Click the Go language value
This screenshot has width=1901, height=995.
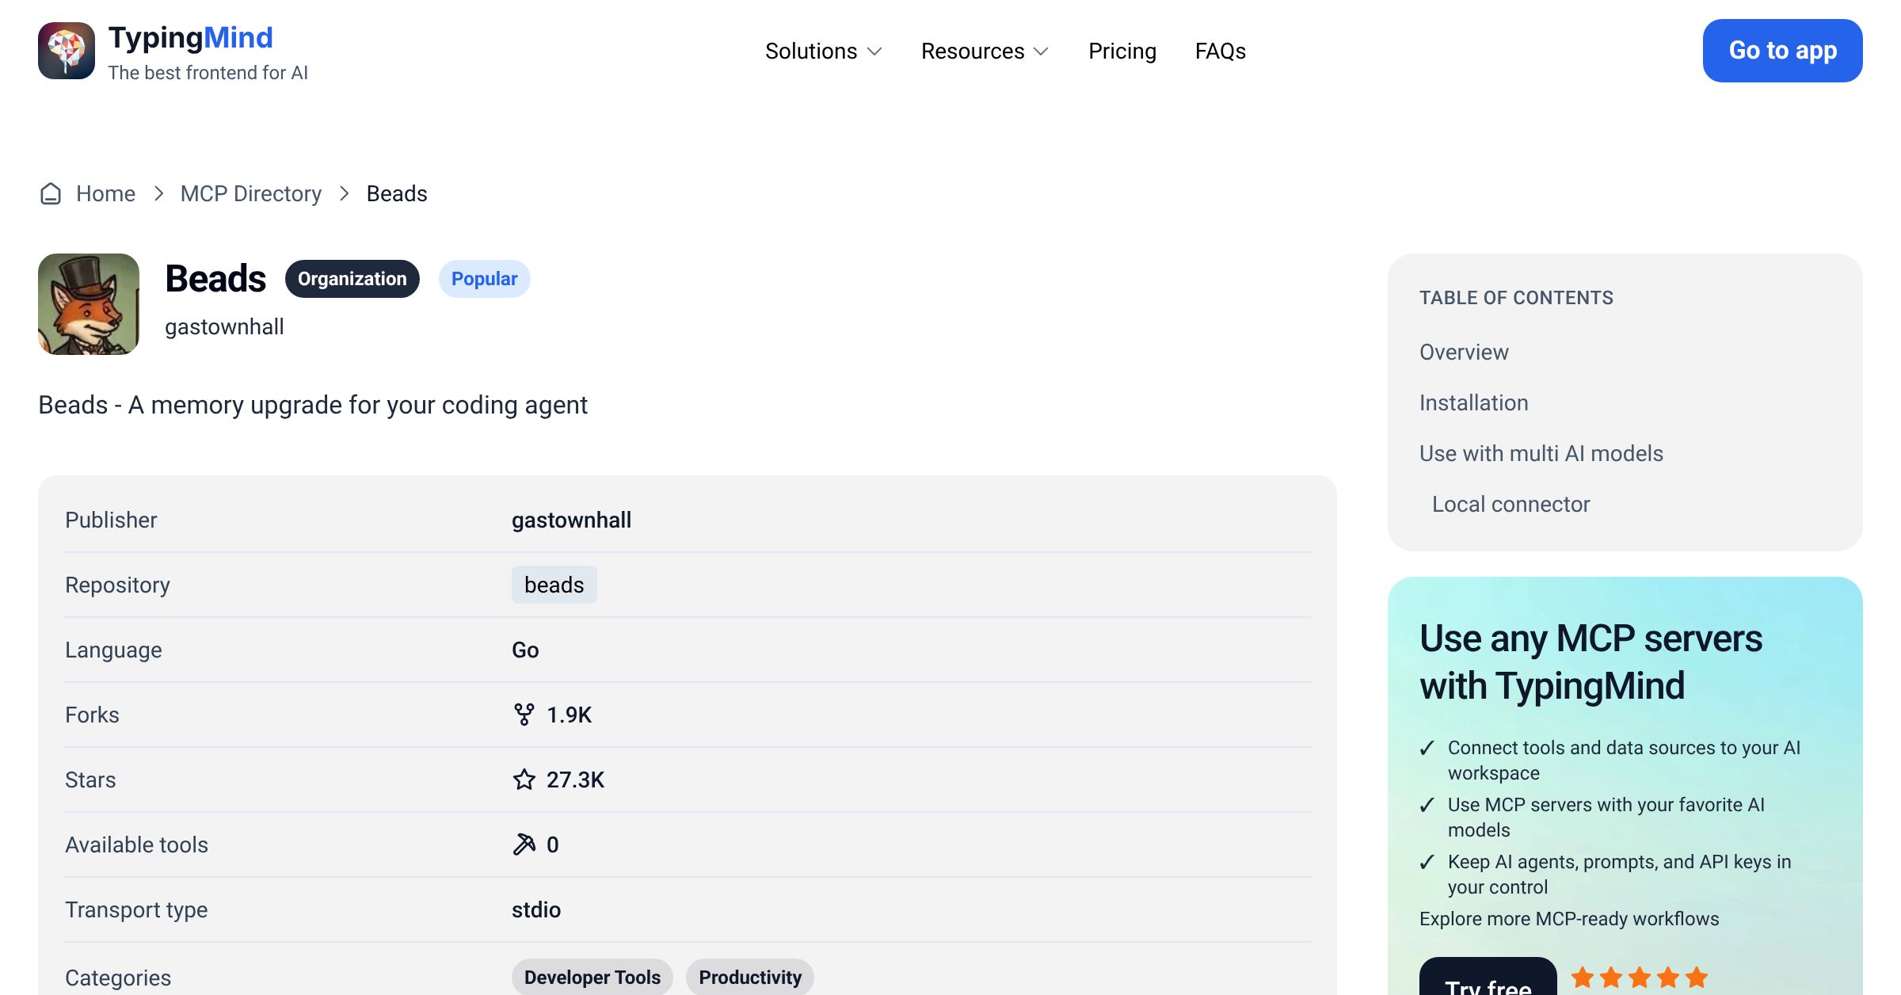525,650
